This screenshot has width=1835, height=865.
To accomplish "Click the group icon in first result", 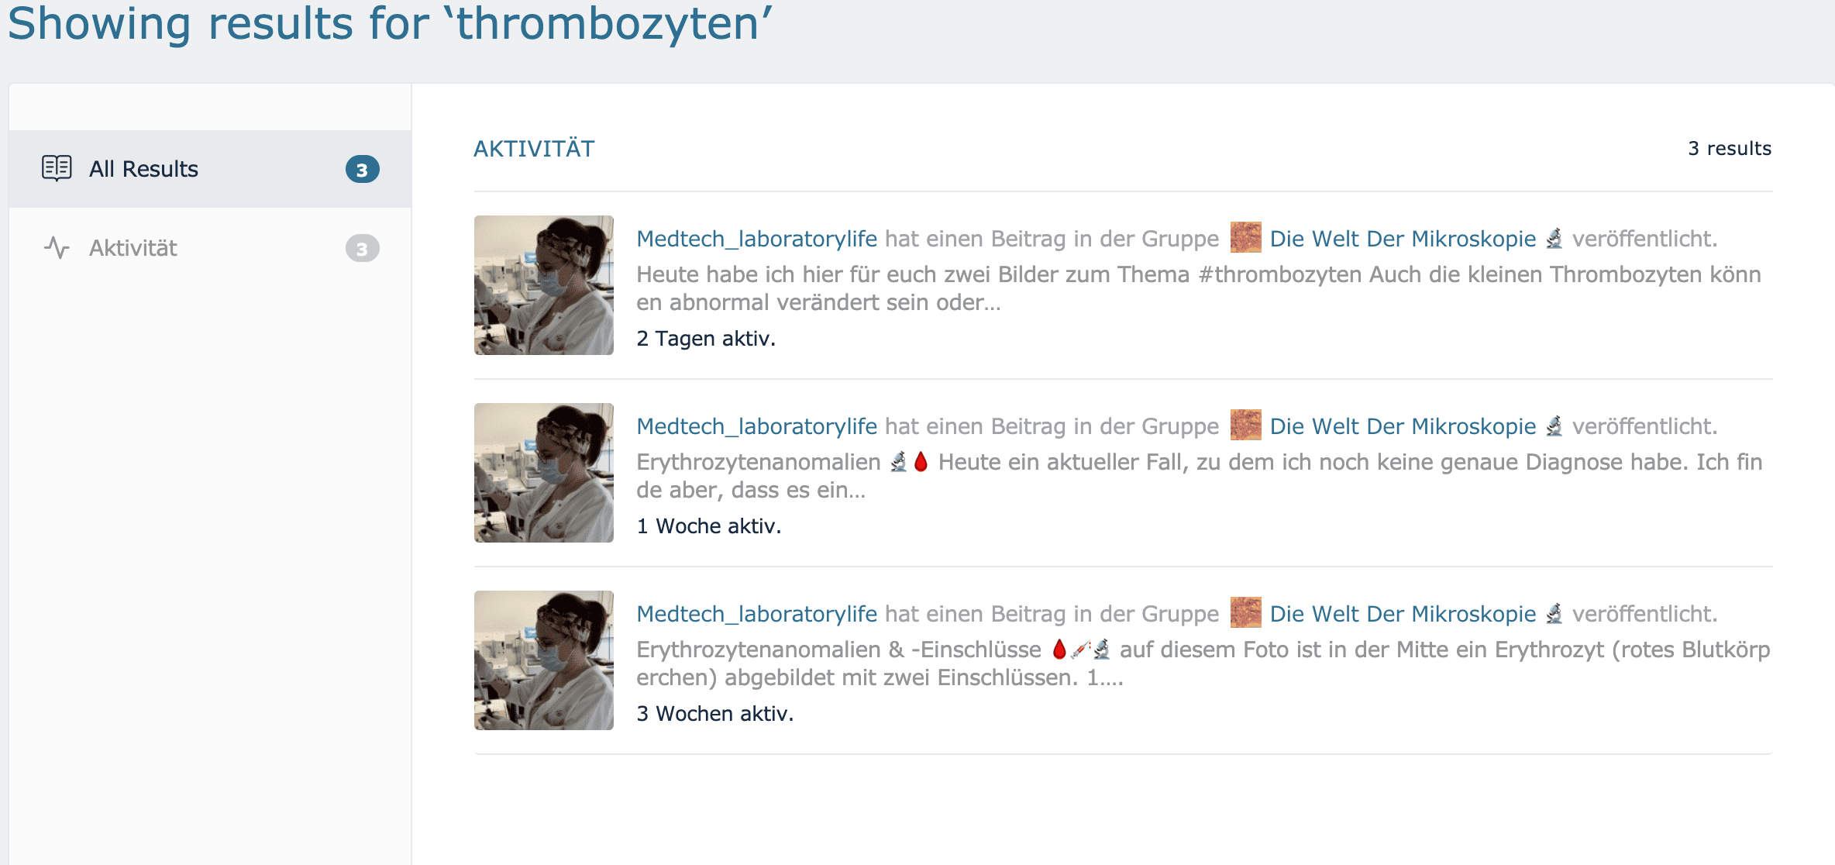I will 1245,238.
